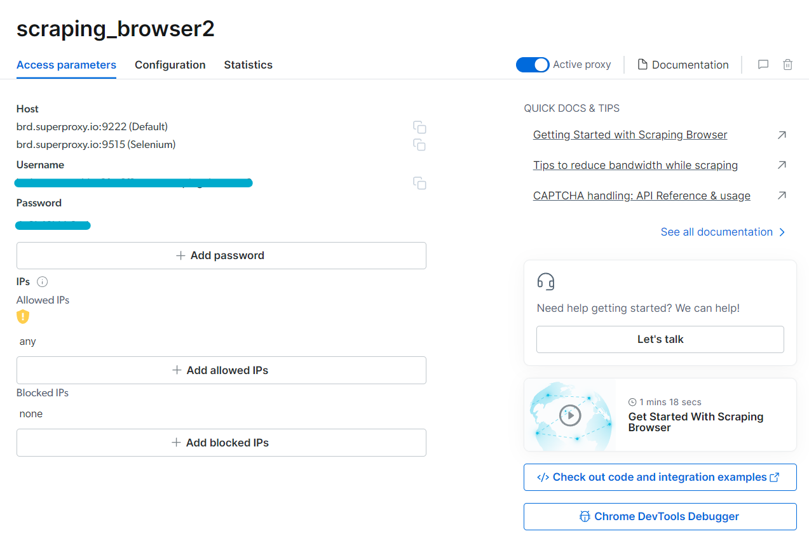Image resolution: width=809 pixels, height=536 pixels.
Task: Delete this proxy with trash icon
Action: 787,65
